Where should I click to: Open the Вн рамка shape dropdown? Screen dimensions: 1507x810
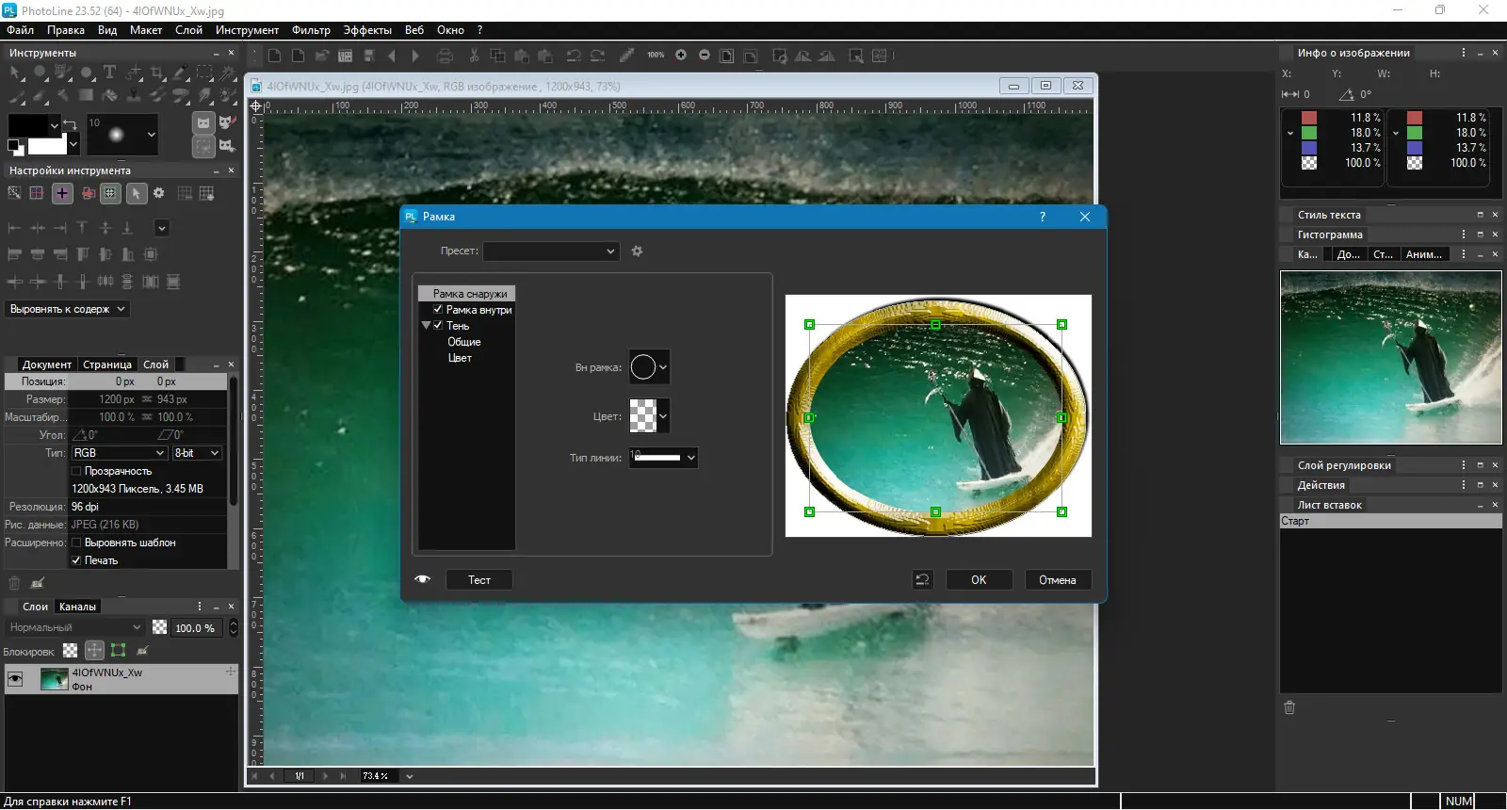click(x=663, y=367)
